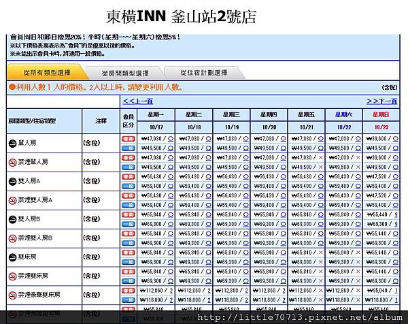Click the blue 一般 badge in 單人房 row
This screenshot has height=324, width=408.
tap(129, 148)
